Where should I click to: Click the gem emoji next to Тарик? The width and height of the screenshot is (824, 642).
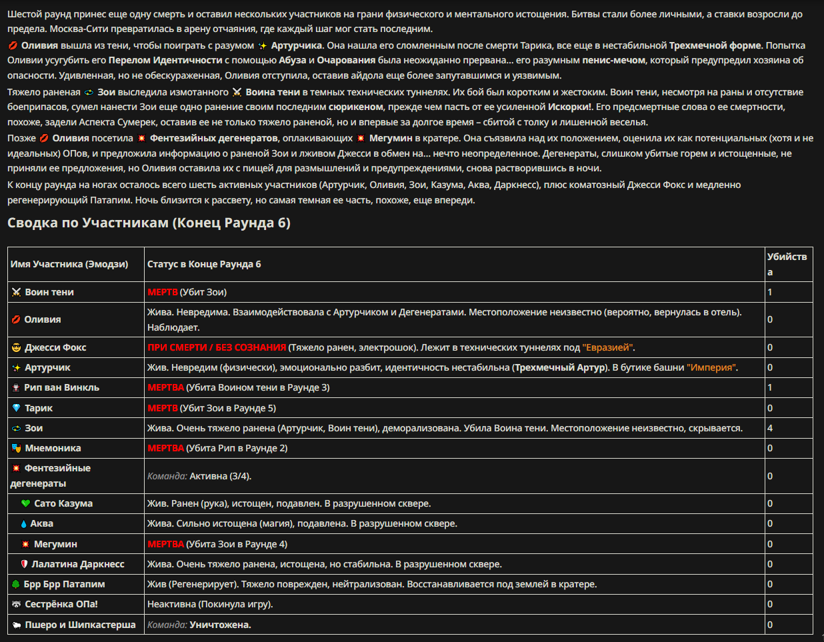coord(17,408)
